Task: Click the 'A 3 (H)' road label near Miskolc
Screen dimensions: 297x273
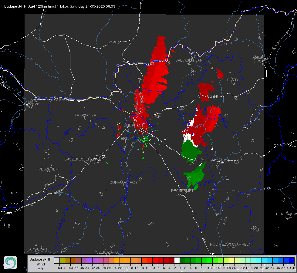Action: point(277,45)
